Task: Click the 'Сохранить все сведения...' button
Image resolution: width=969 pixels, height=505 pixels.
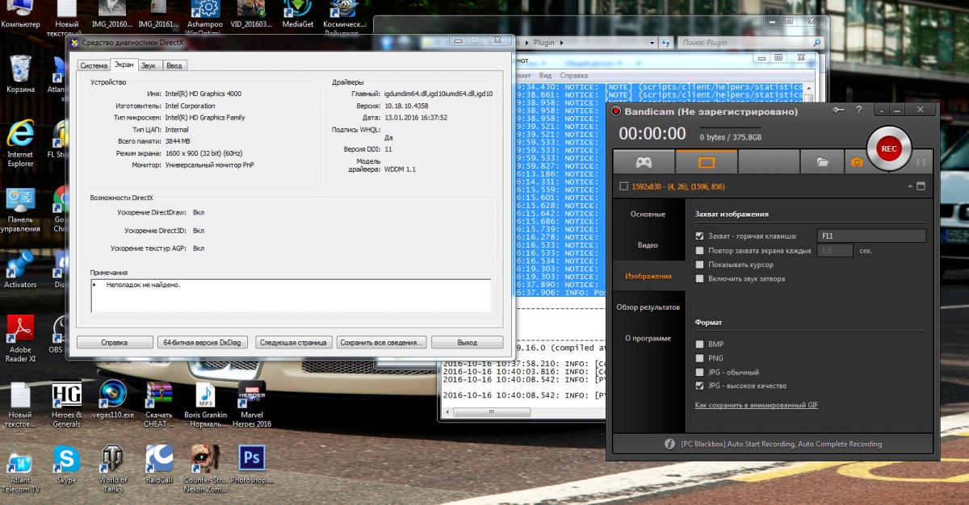Action: (382, 342)
